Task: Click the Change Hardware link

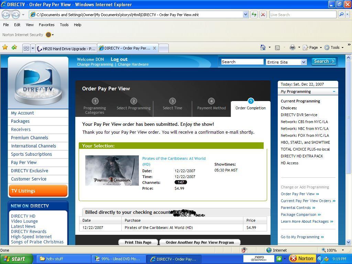Action: coord(133,64)
